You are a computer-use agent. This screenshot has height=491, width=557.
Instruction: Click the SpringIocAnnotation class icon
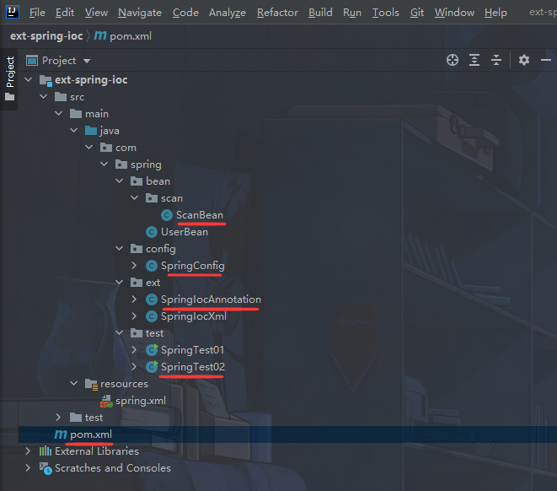click(x=152, y=299)
